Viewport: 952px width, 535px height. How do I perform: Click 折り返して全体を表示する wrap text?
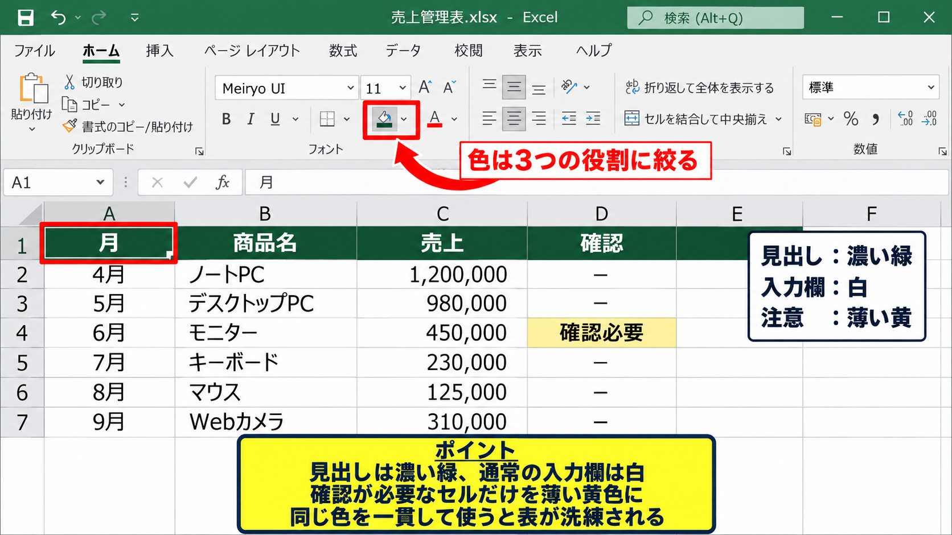click(700, 88)
